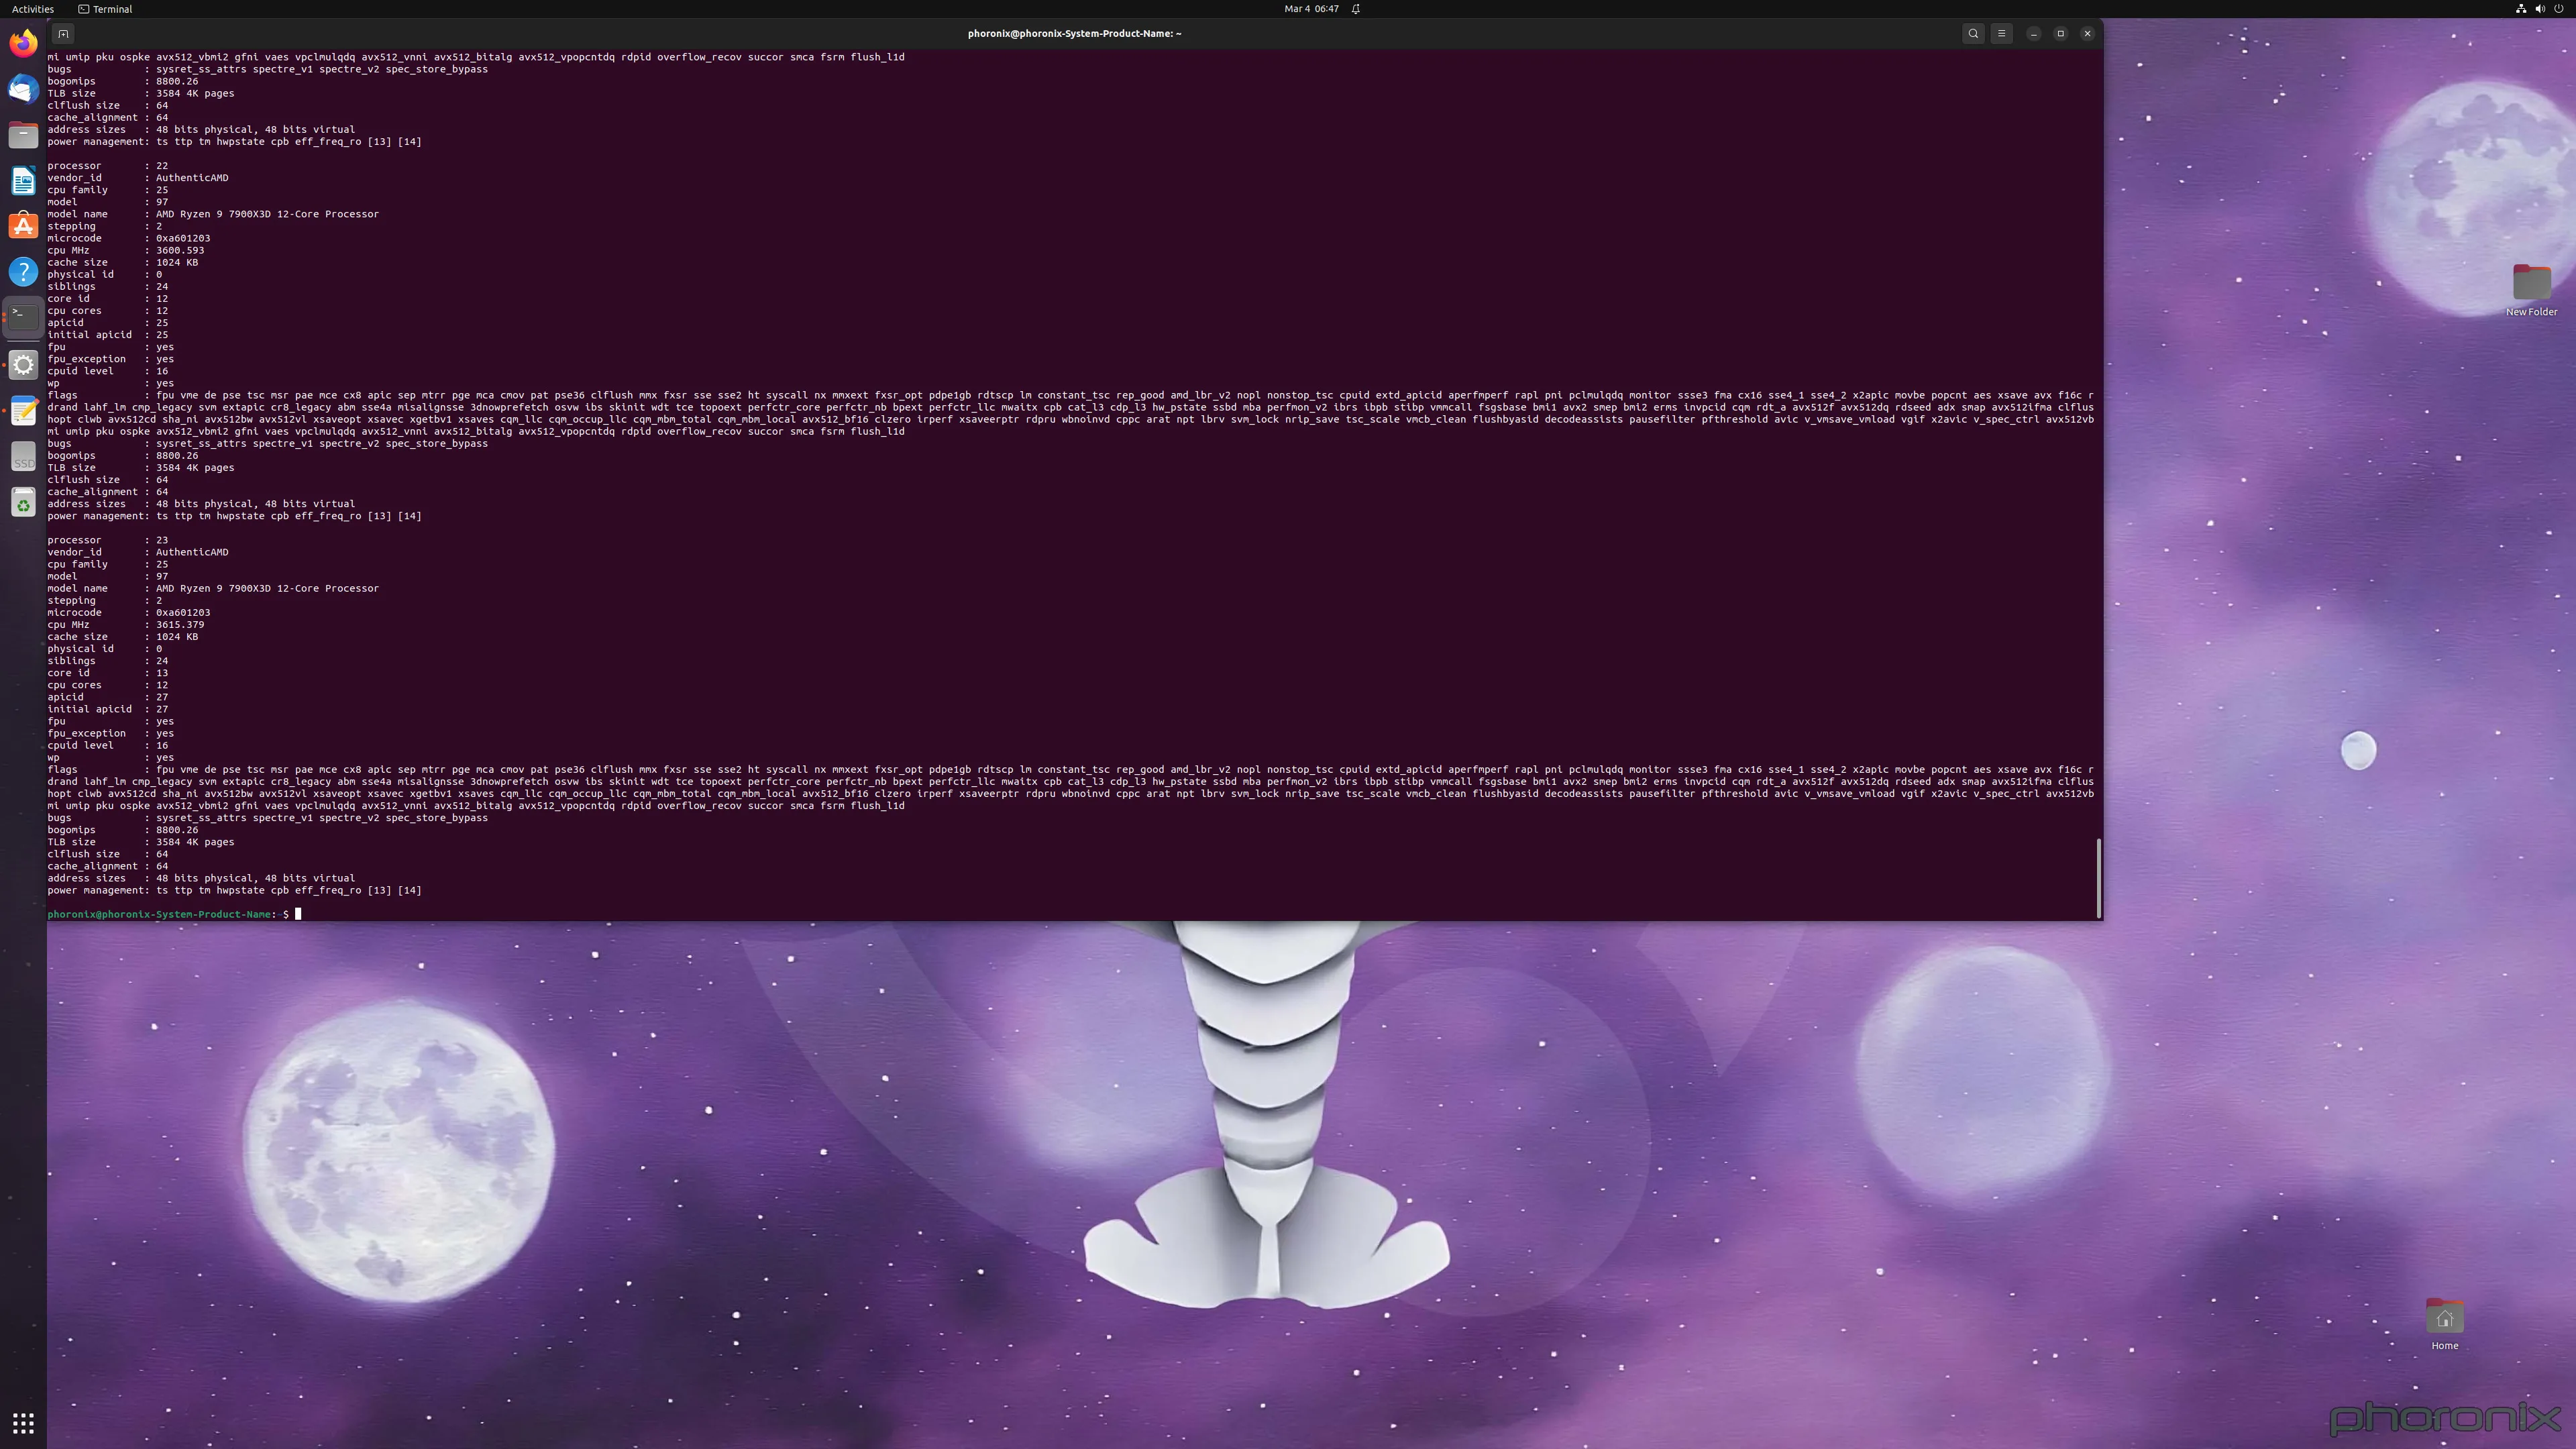Open the Home desktop folder icon

(x=2445, y=1324)
